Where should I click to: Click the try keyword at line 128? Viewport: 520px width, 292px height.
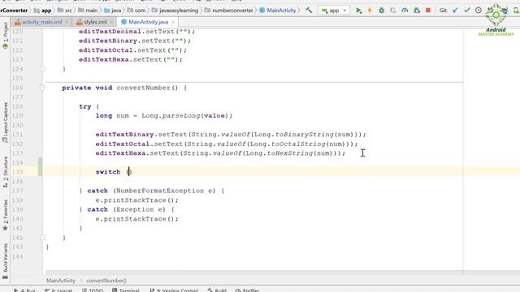[x=84, y=106]
